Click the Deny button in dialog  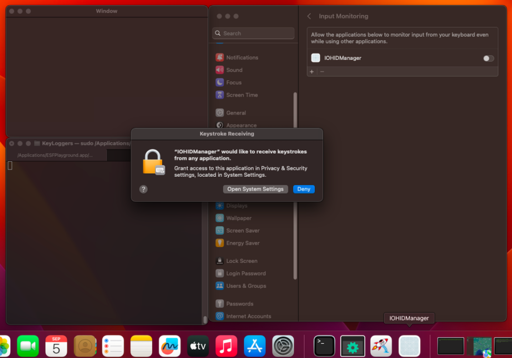pyautogui.click(x=304, y=189)
